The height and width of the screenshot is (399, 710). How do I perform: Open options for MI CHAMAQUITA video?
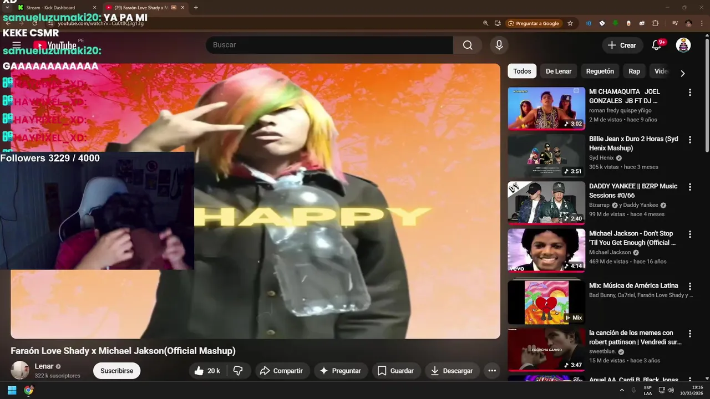click(690, 93)
